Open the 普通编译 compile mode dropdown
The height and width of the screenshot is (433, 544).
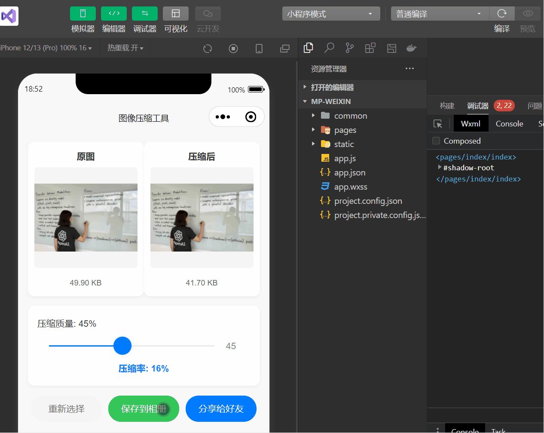tap(440, 14)
